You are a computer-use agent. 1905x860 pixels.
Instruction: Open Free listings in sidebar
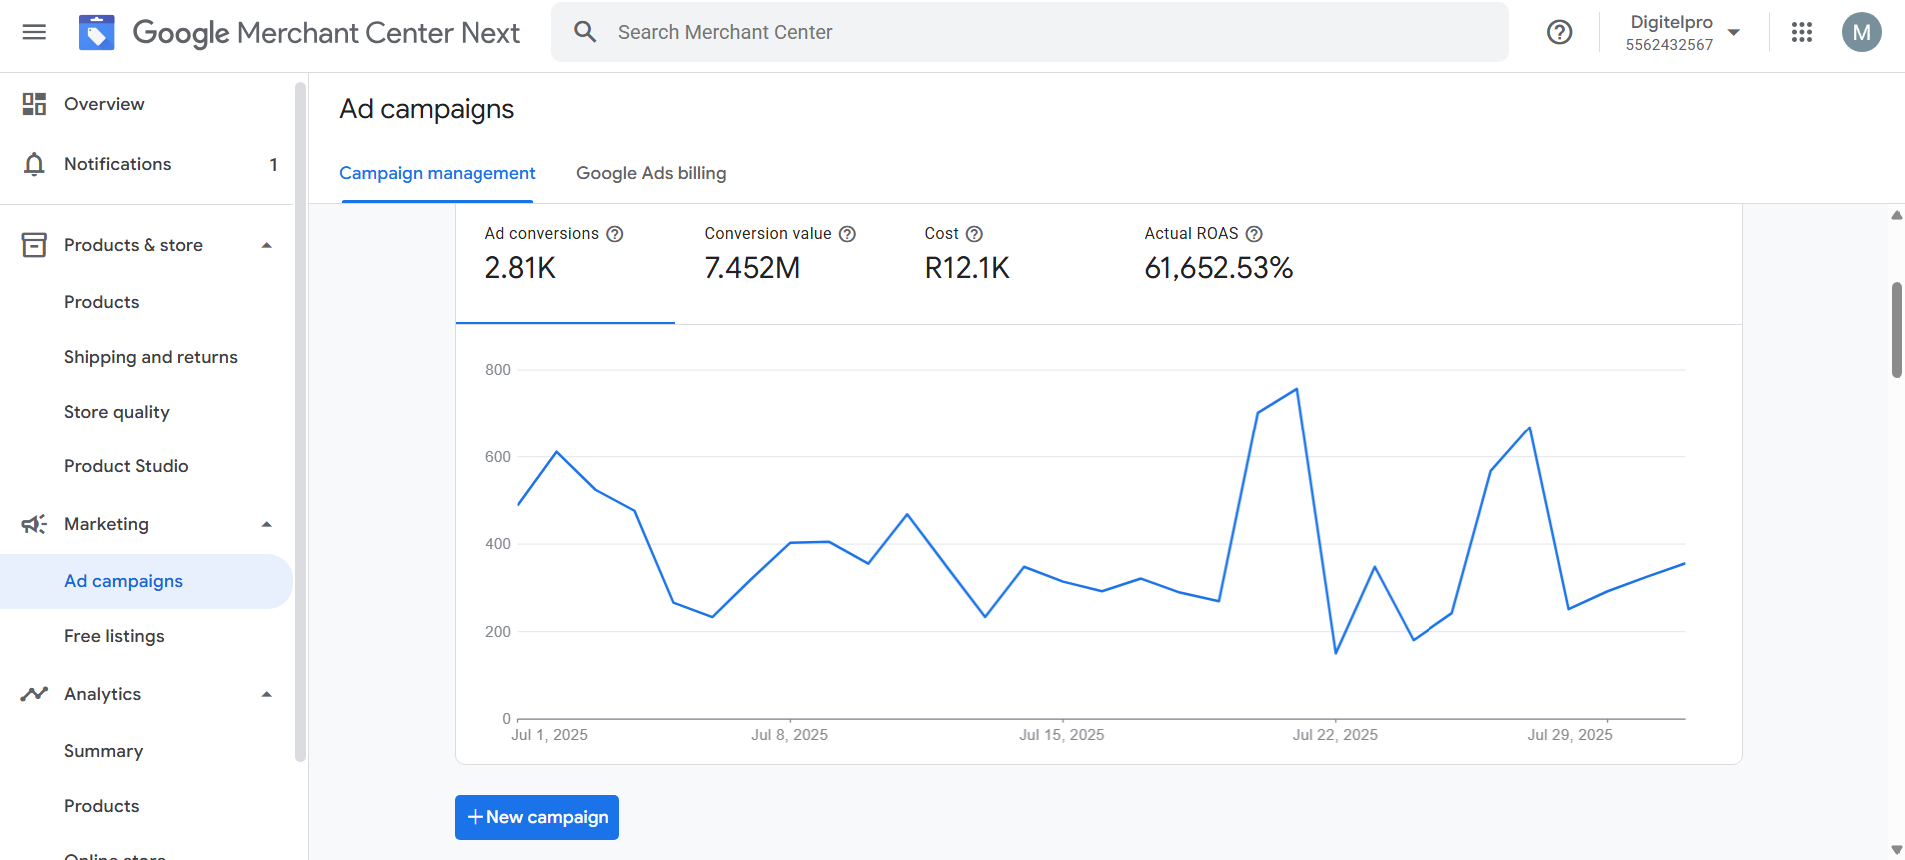click(x=114, y=636)
